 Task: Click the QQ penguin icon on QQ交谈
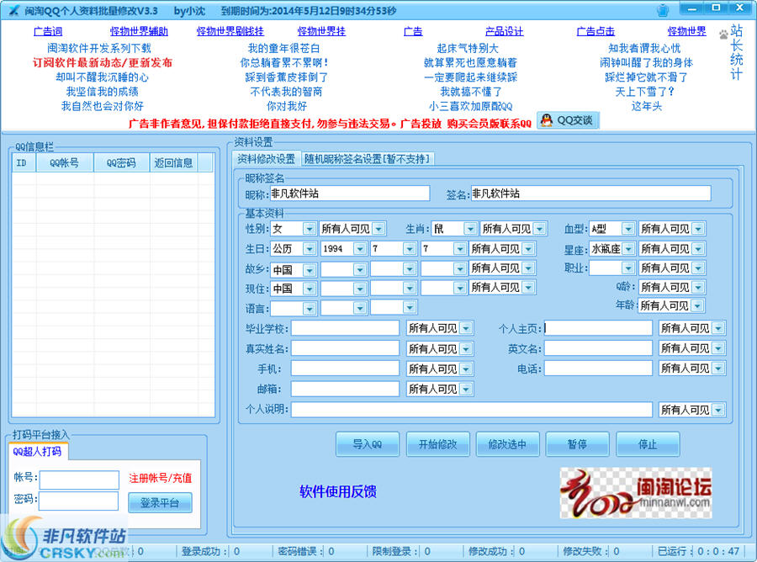click(547, 119)
